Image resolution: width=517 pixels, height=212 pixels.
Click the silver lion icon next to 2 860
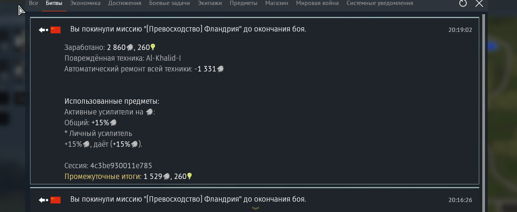tap(130, 48)
